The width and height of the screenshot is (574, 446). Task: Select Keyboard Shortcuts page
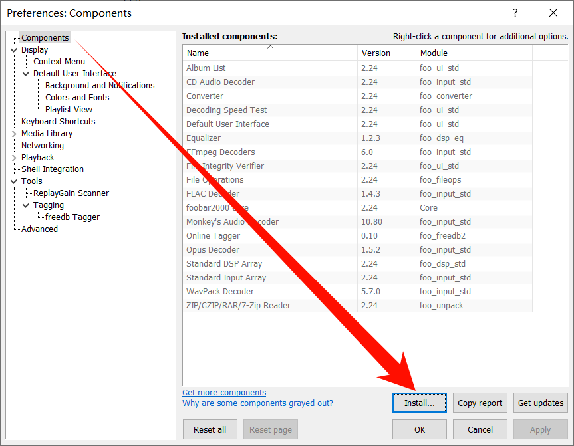[59, 122]
